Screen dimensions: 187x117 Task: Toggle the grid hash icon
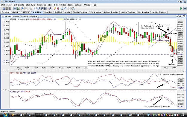point(62,8)
